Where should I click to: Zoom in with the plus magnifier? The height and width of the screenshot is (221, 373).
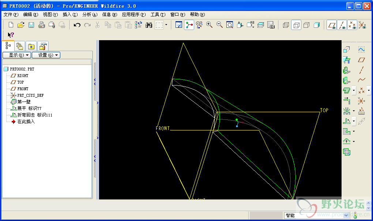pyautogui.click(x=209, y=25)
